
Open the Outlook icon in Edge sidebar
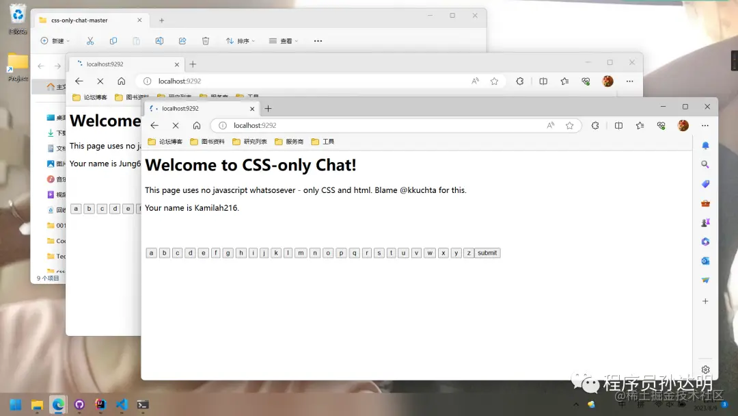705,261
